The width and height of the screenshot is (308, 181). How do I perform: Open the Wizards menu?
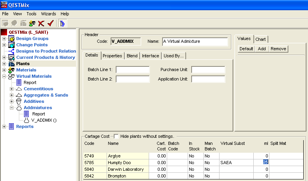(x=48, y=14)
